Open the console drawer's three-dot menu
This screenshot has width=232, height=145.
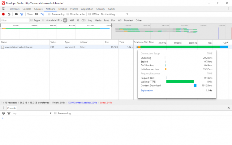pos(3,108)
